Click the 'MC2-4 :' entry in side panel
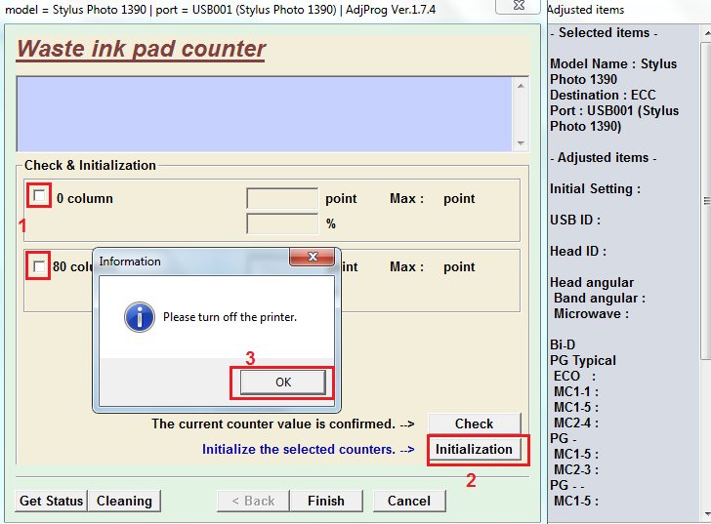 coord(576,423)
